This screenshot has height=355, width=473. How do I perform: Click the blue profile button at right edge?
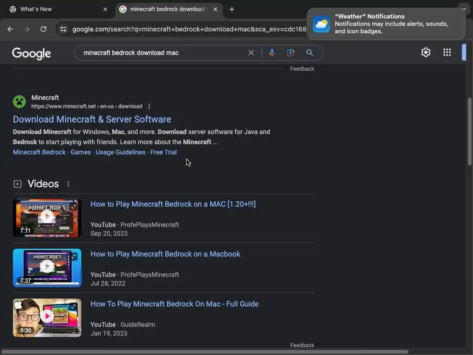[x=464, y=52]
